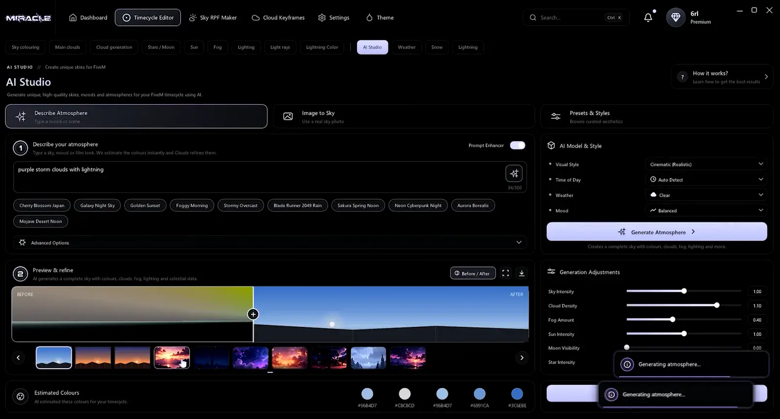Screen dimensions: 780x419
Task: Click the atmosphere description text field
Action: click(x=270, y=177)
